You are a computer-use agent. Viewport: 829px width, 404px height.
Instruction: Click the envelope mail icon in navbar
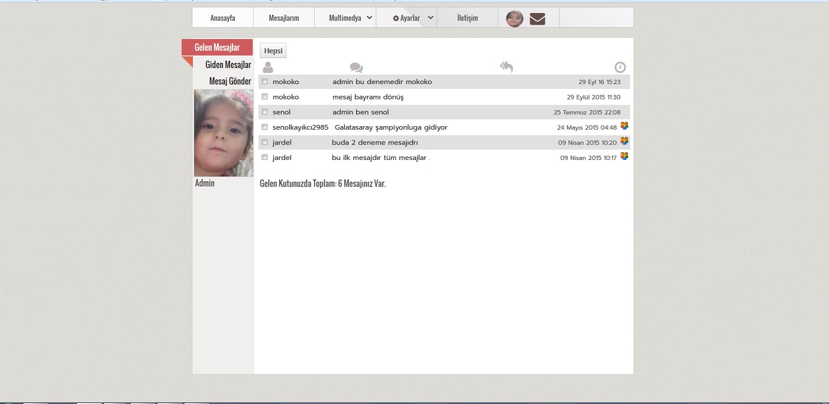(x=537, y=19)
